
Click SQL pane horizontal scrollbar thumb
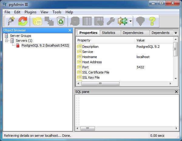coord(88,128)
